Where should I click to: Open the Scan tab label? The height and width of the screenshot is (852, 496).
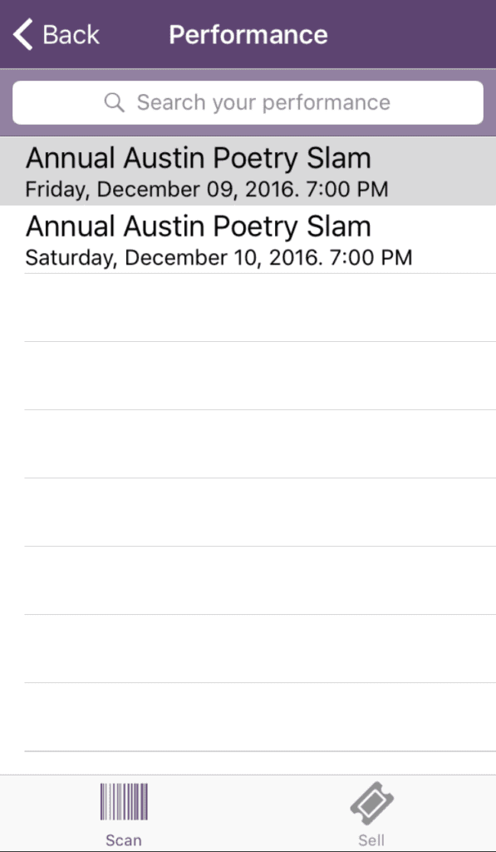click(x=124, y=840)
